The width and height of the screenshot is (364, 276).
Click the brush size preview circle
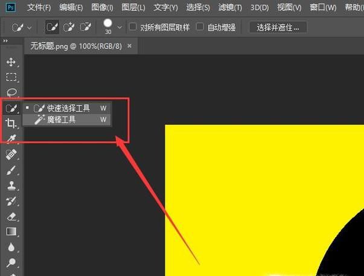(107, 23)
